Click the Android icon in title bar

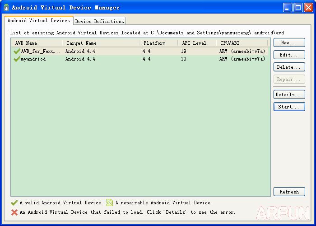(x=6, y=7)
